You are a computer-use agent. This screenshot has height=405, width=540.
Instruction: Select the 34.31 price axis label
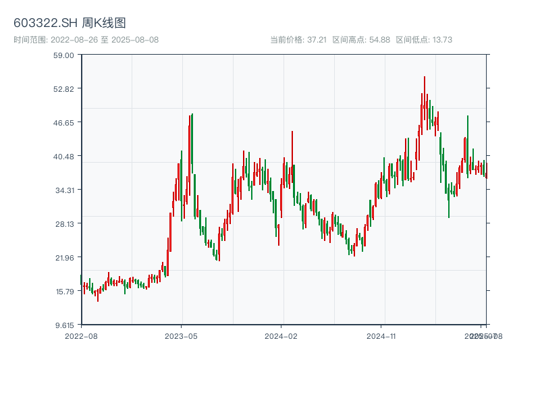click(63, 190)
